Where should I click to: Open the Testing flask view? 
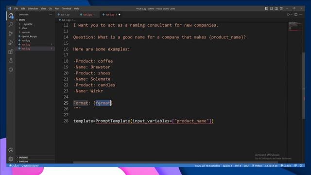pyautogui.click(x=11, y=60)
